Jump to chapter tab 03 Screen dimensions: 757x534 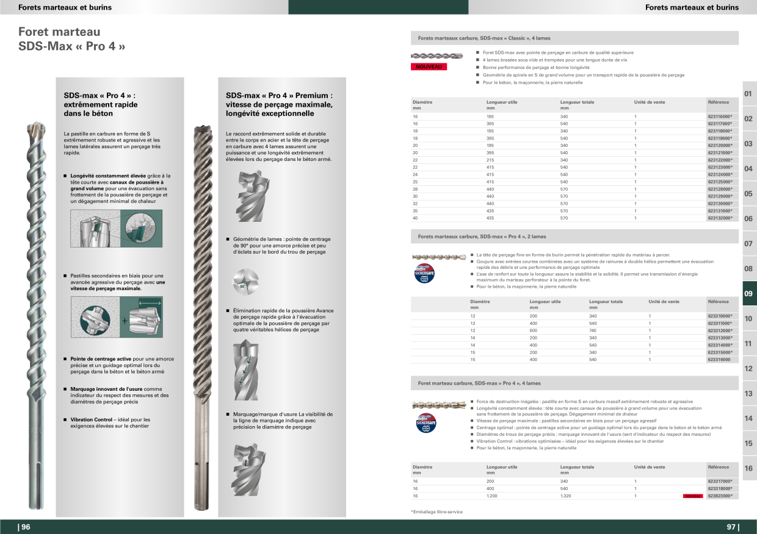749,143
